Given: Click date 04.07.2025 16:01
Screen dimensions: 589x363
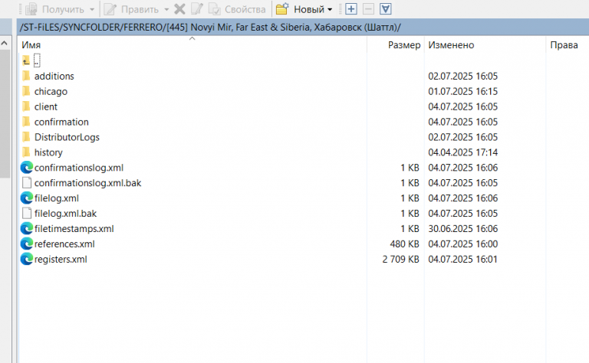Looking at the screenshot, I should click(462, 259).
